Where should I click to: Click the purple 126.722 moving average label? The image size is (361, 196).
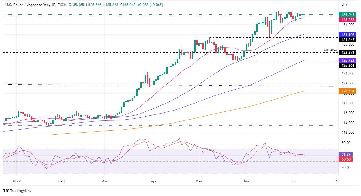348,60
